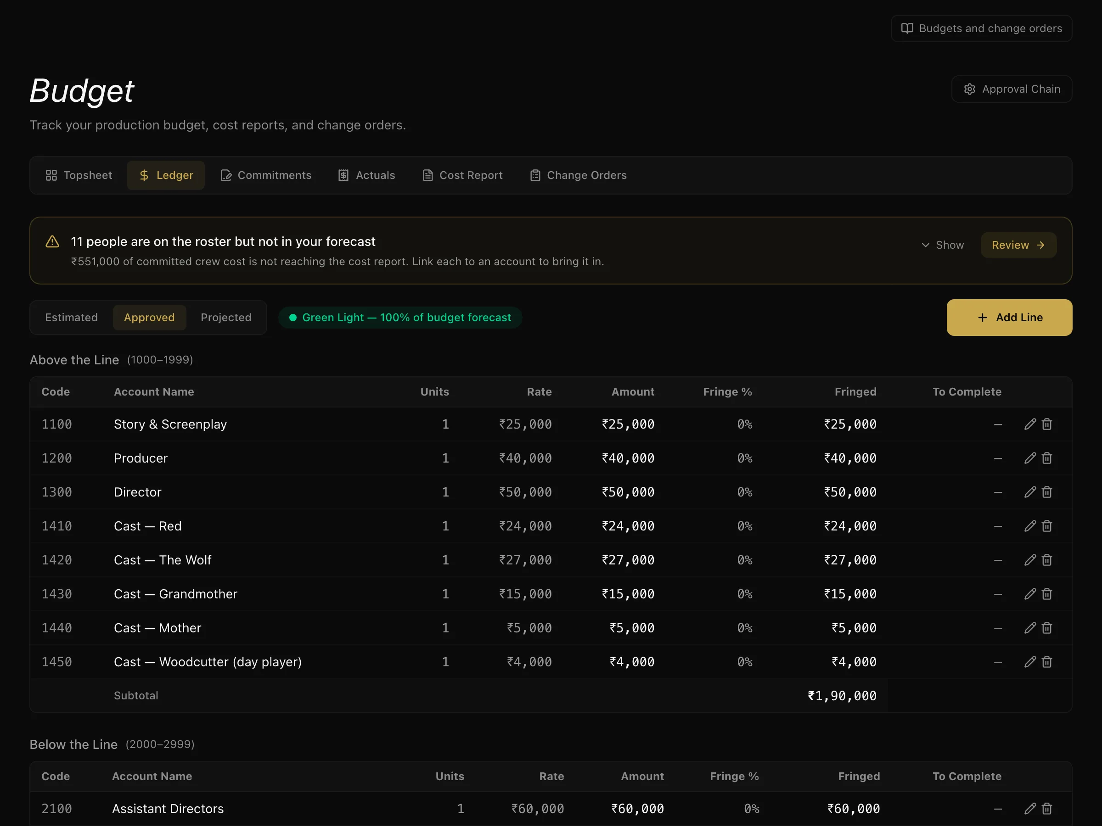Delete the Producer budget line

[x=1047, y=458]
